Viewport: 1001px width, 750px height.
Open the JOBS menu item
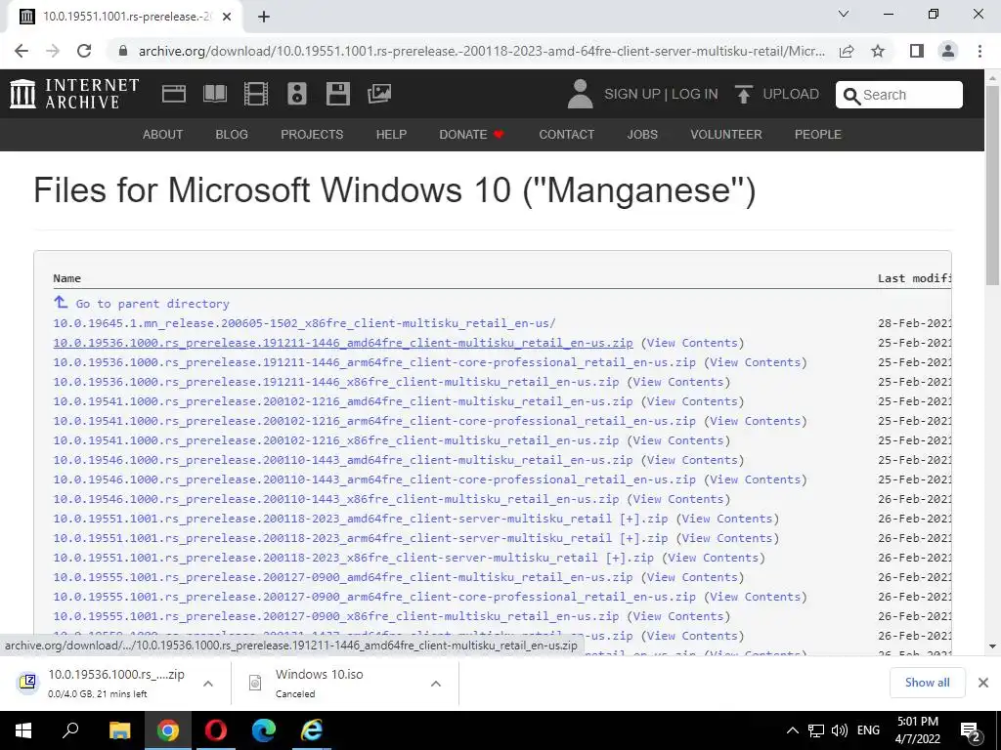pyautogui.click(x=642, y=135)
